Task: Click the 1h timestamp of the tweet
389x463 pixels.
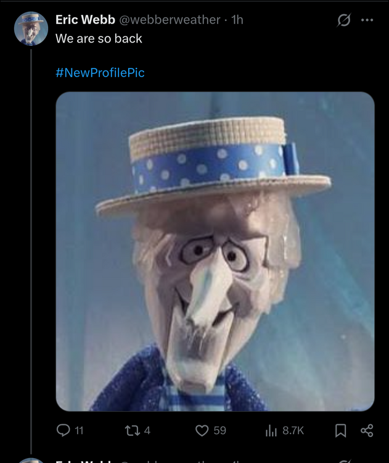Action: (x=237, y=20)
